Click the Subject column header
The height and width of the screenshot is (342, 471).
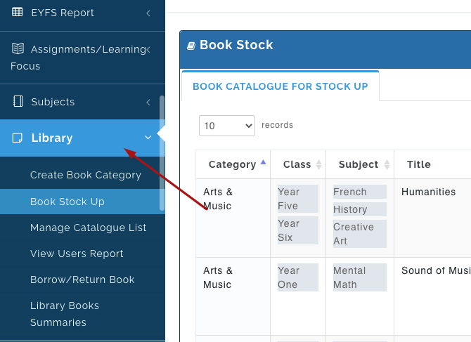359,164
